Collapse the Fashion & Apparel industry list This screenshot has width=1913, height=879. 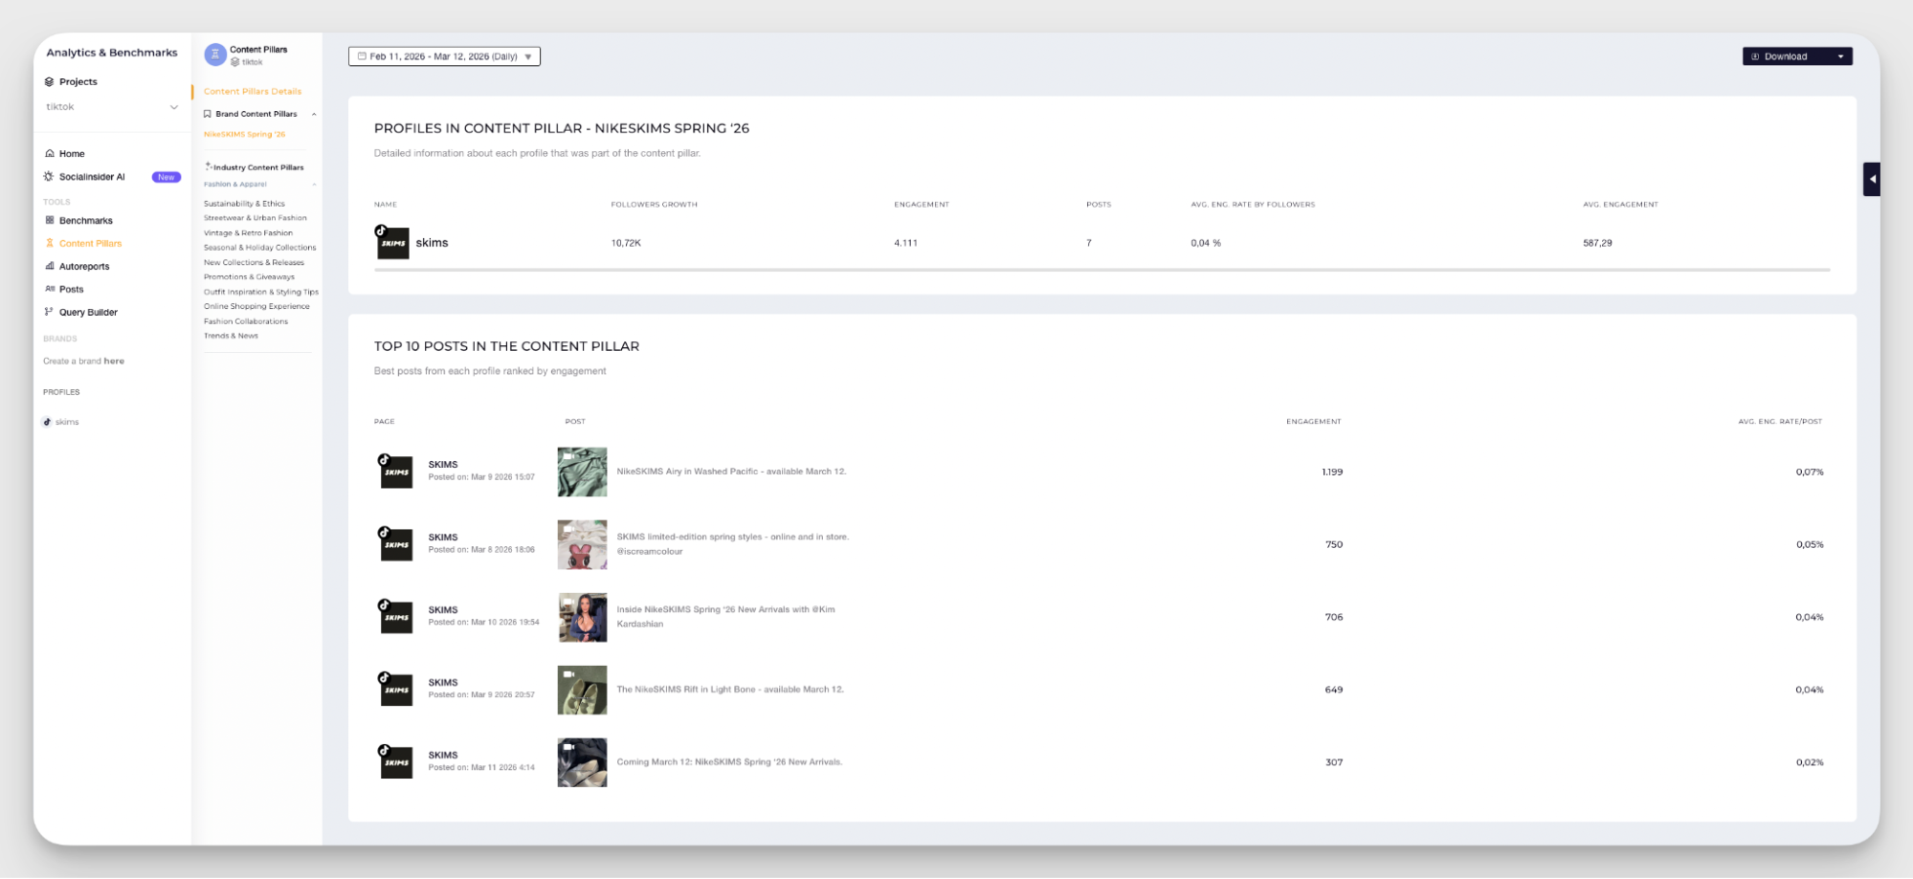tap(315, 184)
